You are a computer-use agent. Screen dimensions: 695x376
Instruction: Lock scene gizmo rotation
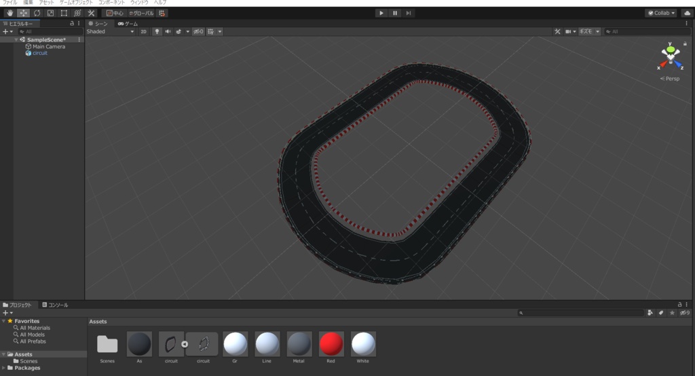(685, 43)
